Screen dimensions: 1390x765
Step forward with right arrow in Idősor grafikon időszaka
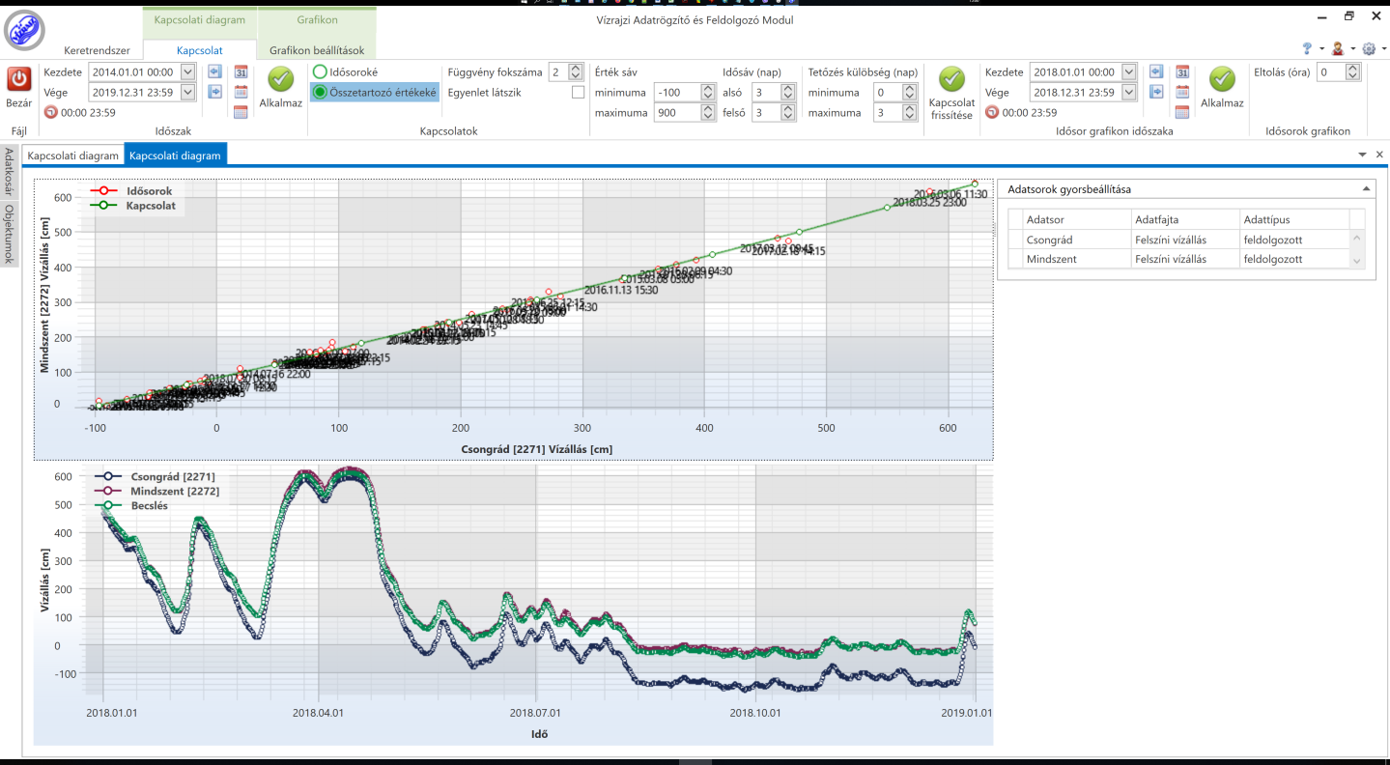[1155, 92]
